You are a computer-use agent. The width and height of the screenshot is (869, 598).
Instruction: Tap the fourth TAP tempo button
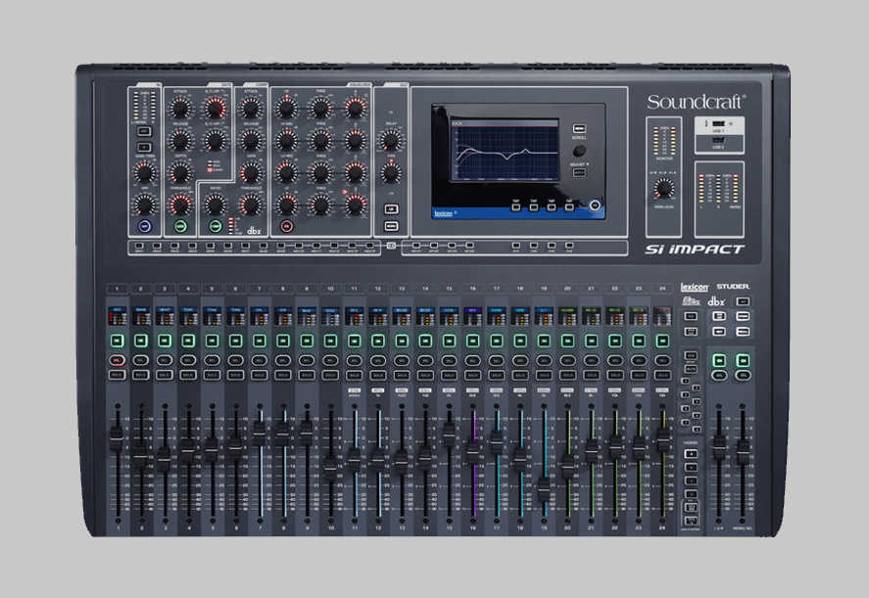click(x=569, y=207)
